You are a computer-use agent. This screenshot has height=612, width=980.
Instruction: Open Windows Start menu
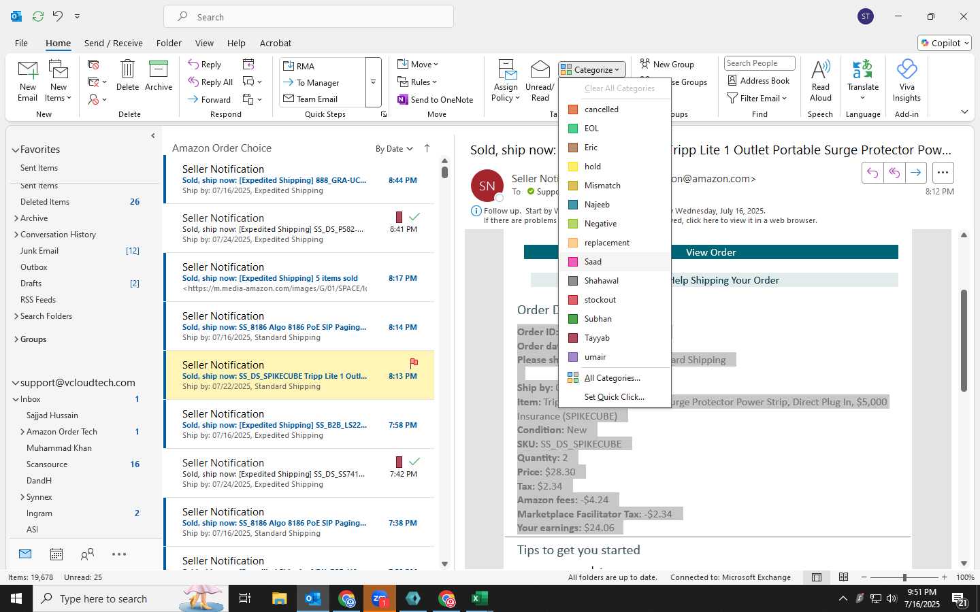coord(16,598)
